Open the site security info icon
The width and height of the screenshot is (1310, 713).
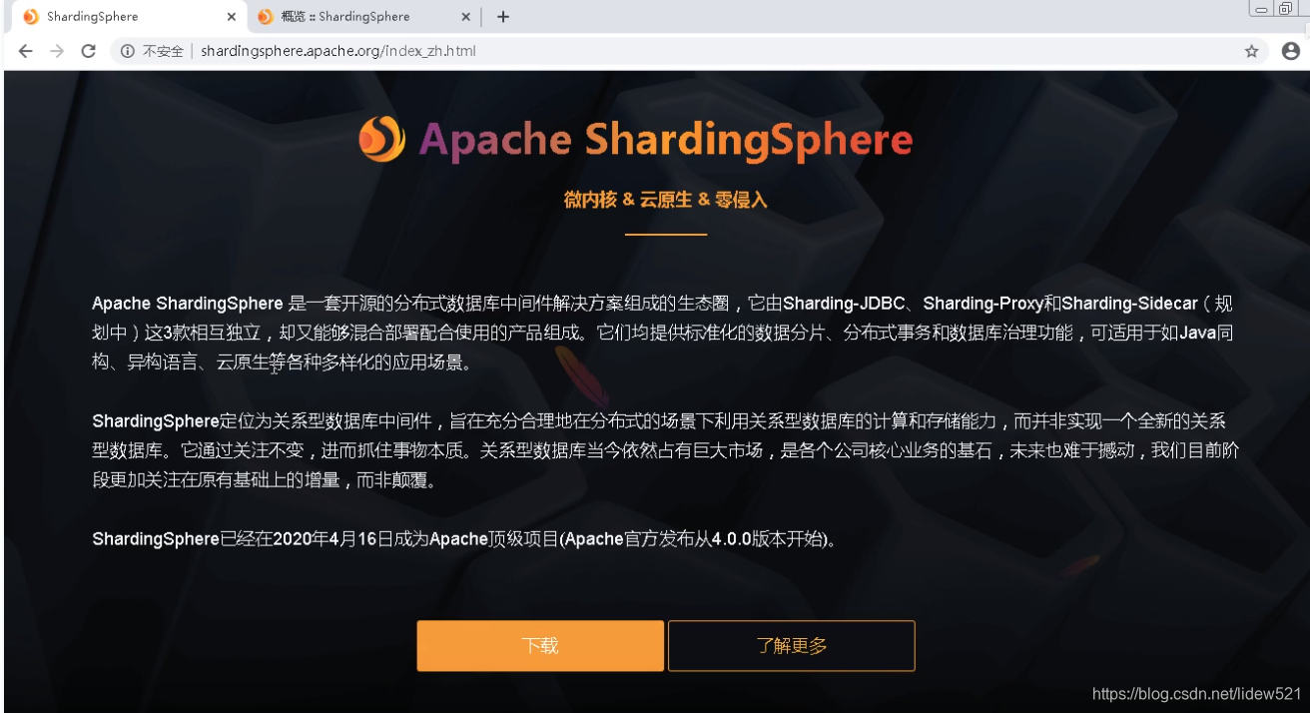pyautogui.click(x=128, y=51)
